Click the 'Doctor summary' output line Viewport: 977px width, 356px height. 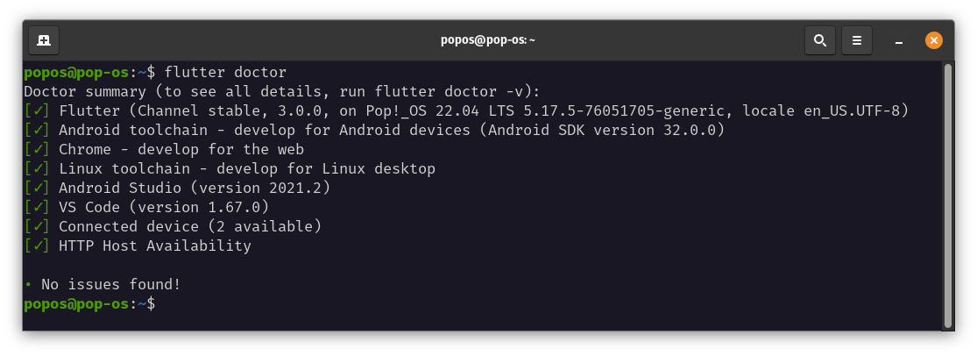[282, 92]
